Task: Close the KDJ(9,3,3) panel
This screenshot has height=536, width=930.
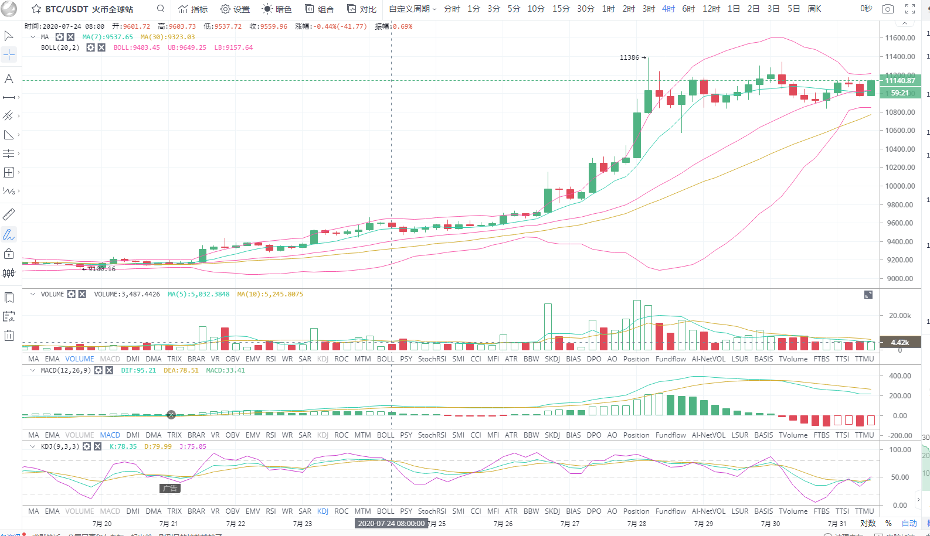Action: pos(97,446)
